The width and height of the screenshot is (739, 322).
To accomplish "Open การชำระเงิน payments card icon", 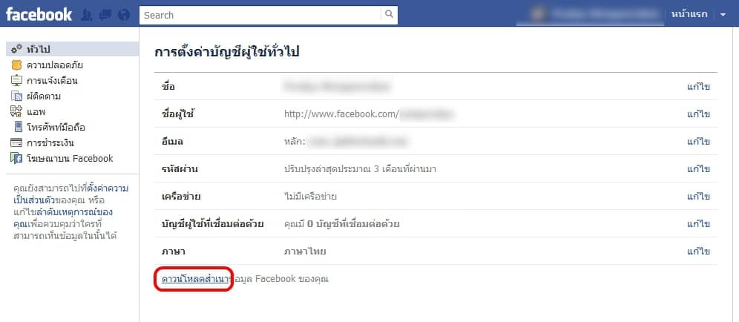I will coord(16,143).
